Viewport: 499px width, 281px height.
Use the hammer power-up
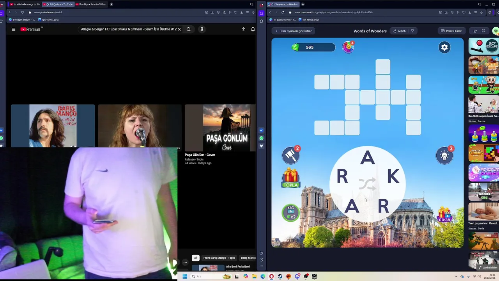click(291, 155)
